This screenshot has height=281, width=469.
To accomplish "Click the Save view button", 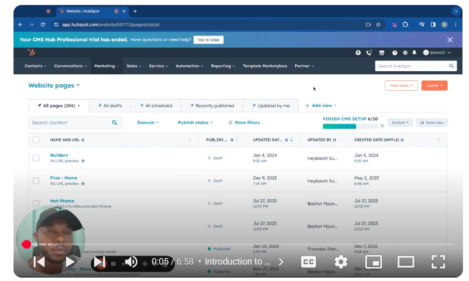I will point(432,123).
